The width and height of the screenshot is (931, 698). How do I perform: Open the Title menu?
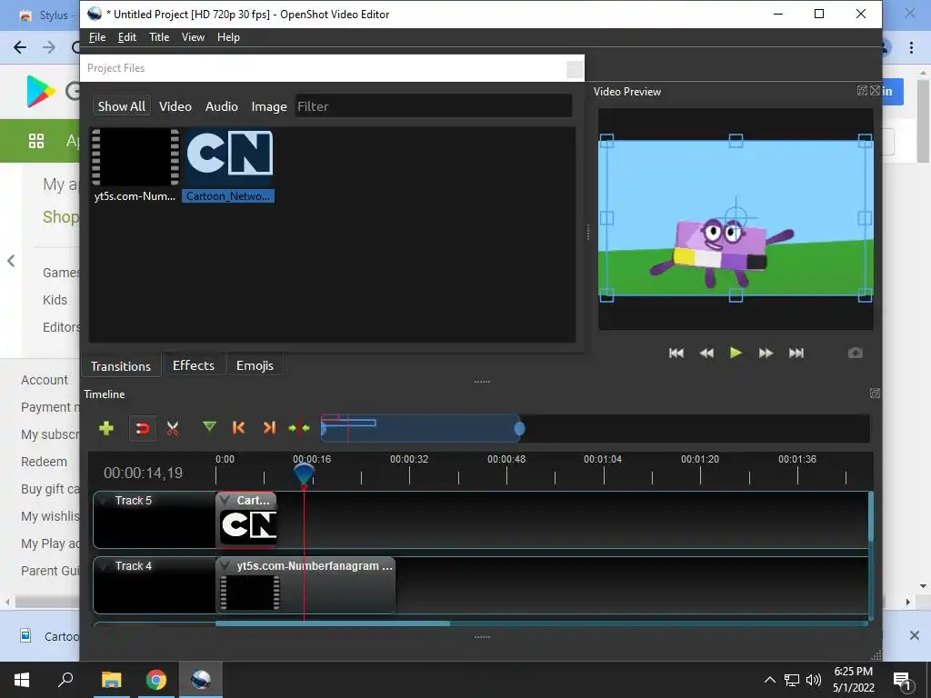[x=159, y=36]
